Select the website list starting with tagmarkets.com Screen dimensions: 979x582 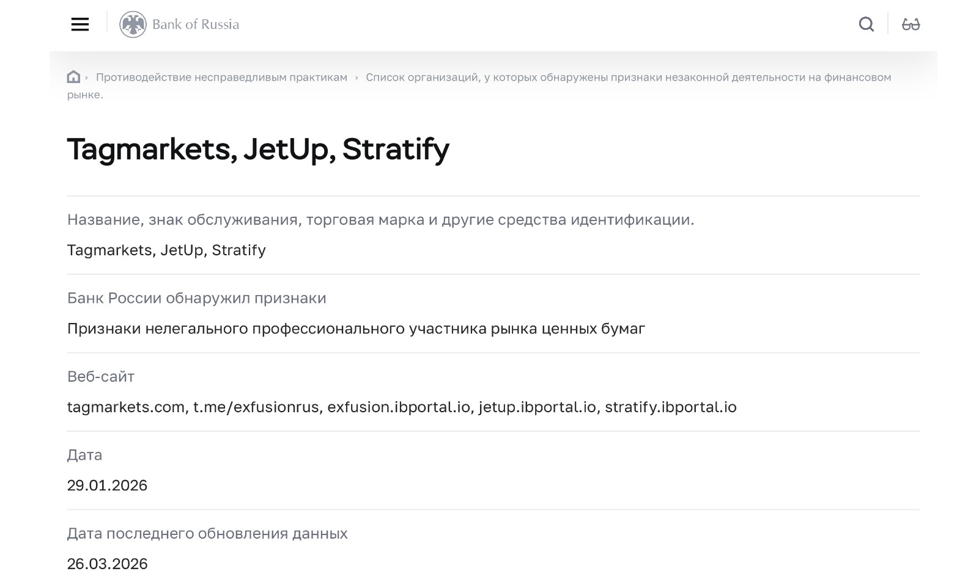[x=402, y=407]
